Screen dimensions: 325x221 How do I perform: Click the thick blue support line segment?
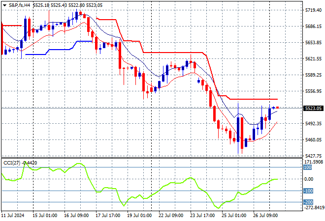tap(85, 41)
